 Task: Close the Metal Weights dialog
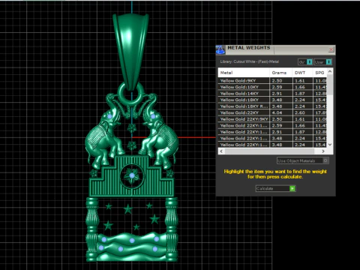click(x=331, y=49)
